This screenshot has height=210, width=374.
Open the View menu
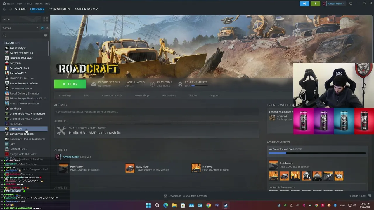(x=19, y=3)
